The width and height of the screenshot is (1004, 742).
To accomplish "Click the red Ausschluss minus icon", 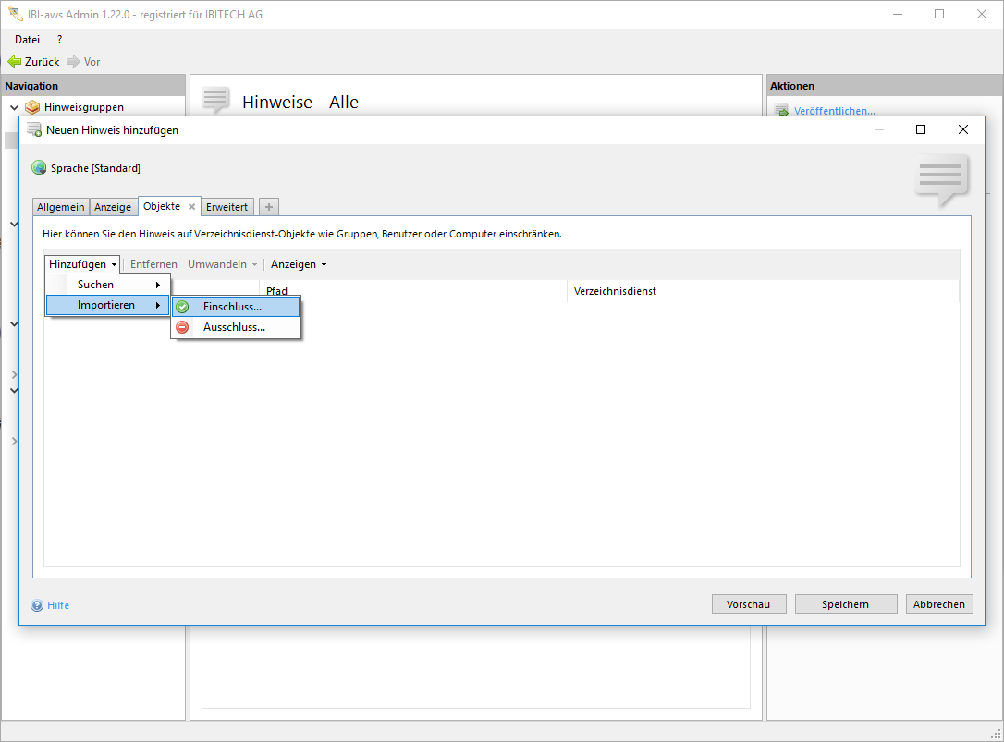I will (x=183, y=327).
